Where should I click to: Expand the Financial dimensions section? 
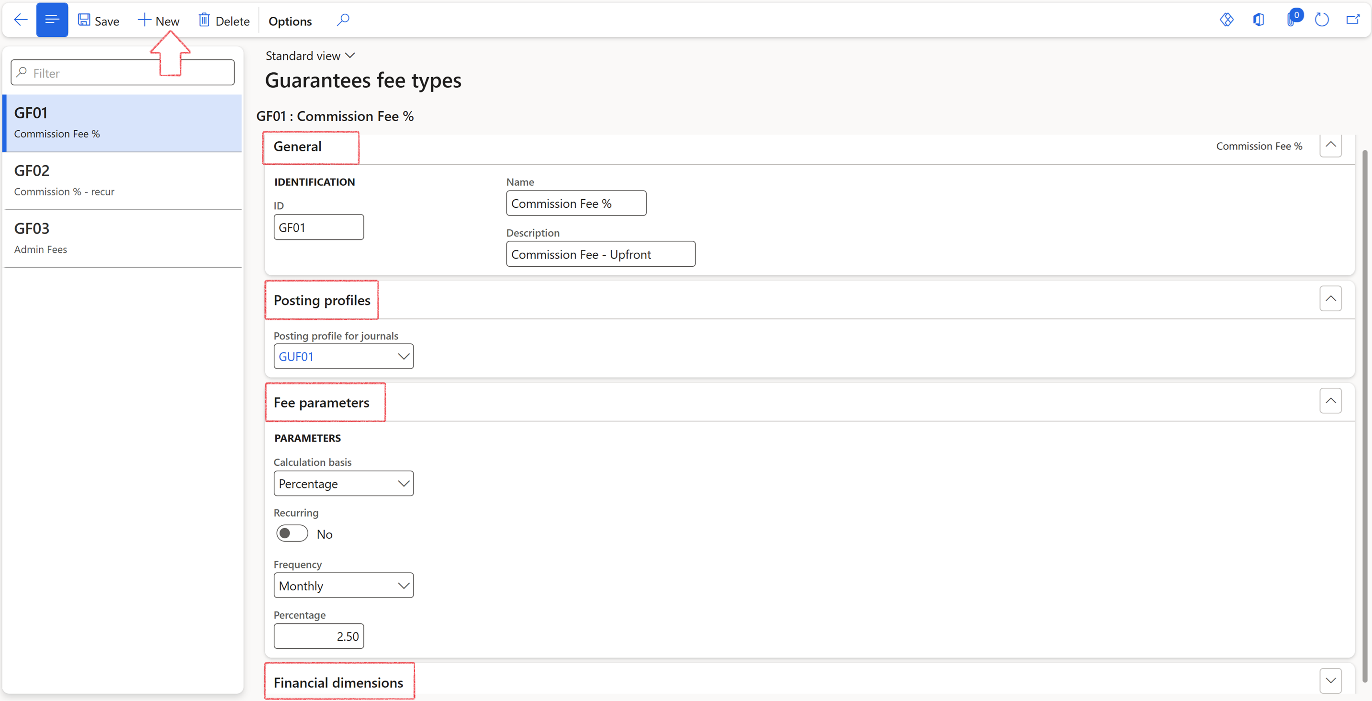click(x=1330, y=680)
